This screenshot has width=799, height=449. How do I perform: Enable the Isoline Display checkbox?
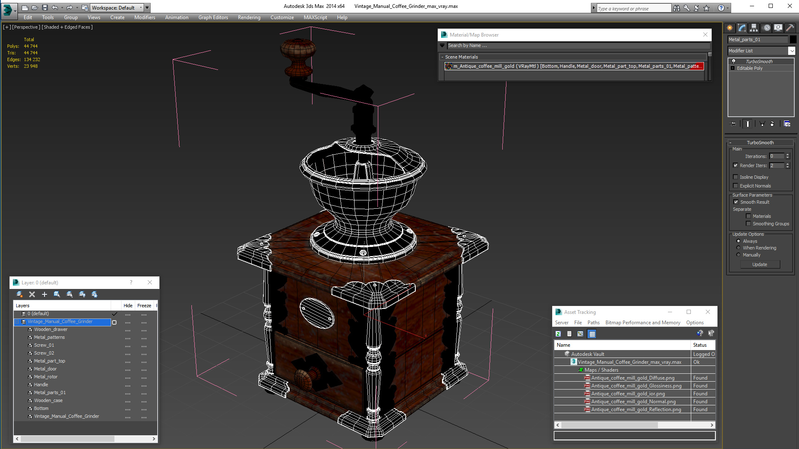point(736,177)
